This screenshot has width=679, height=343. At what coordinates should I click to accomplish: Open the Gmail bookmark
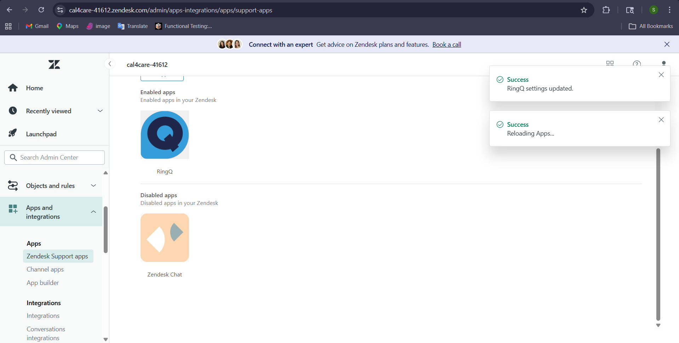[37, 26]
